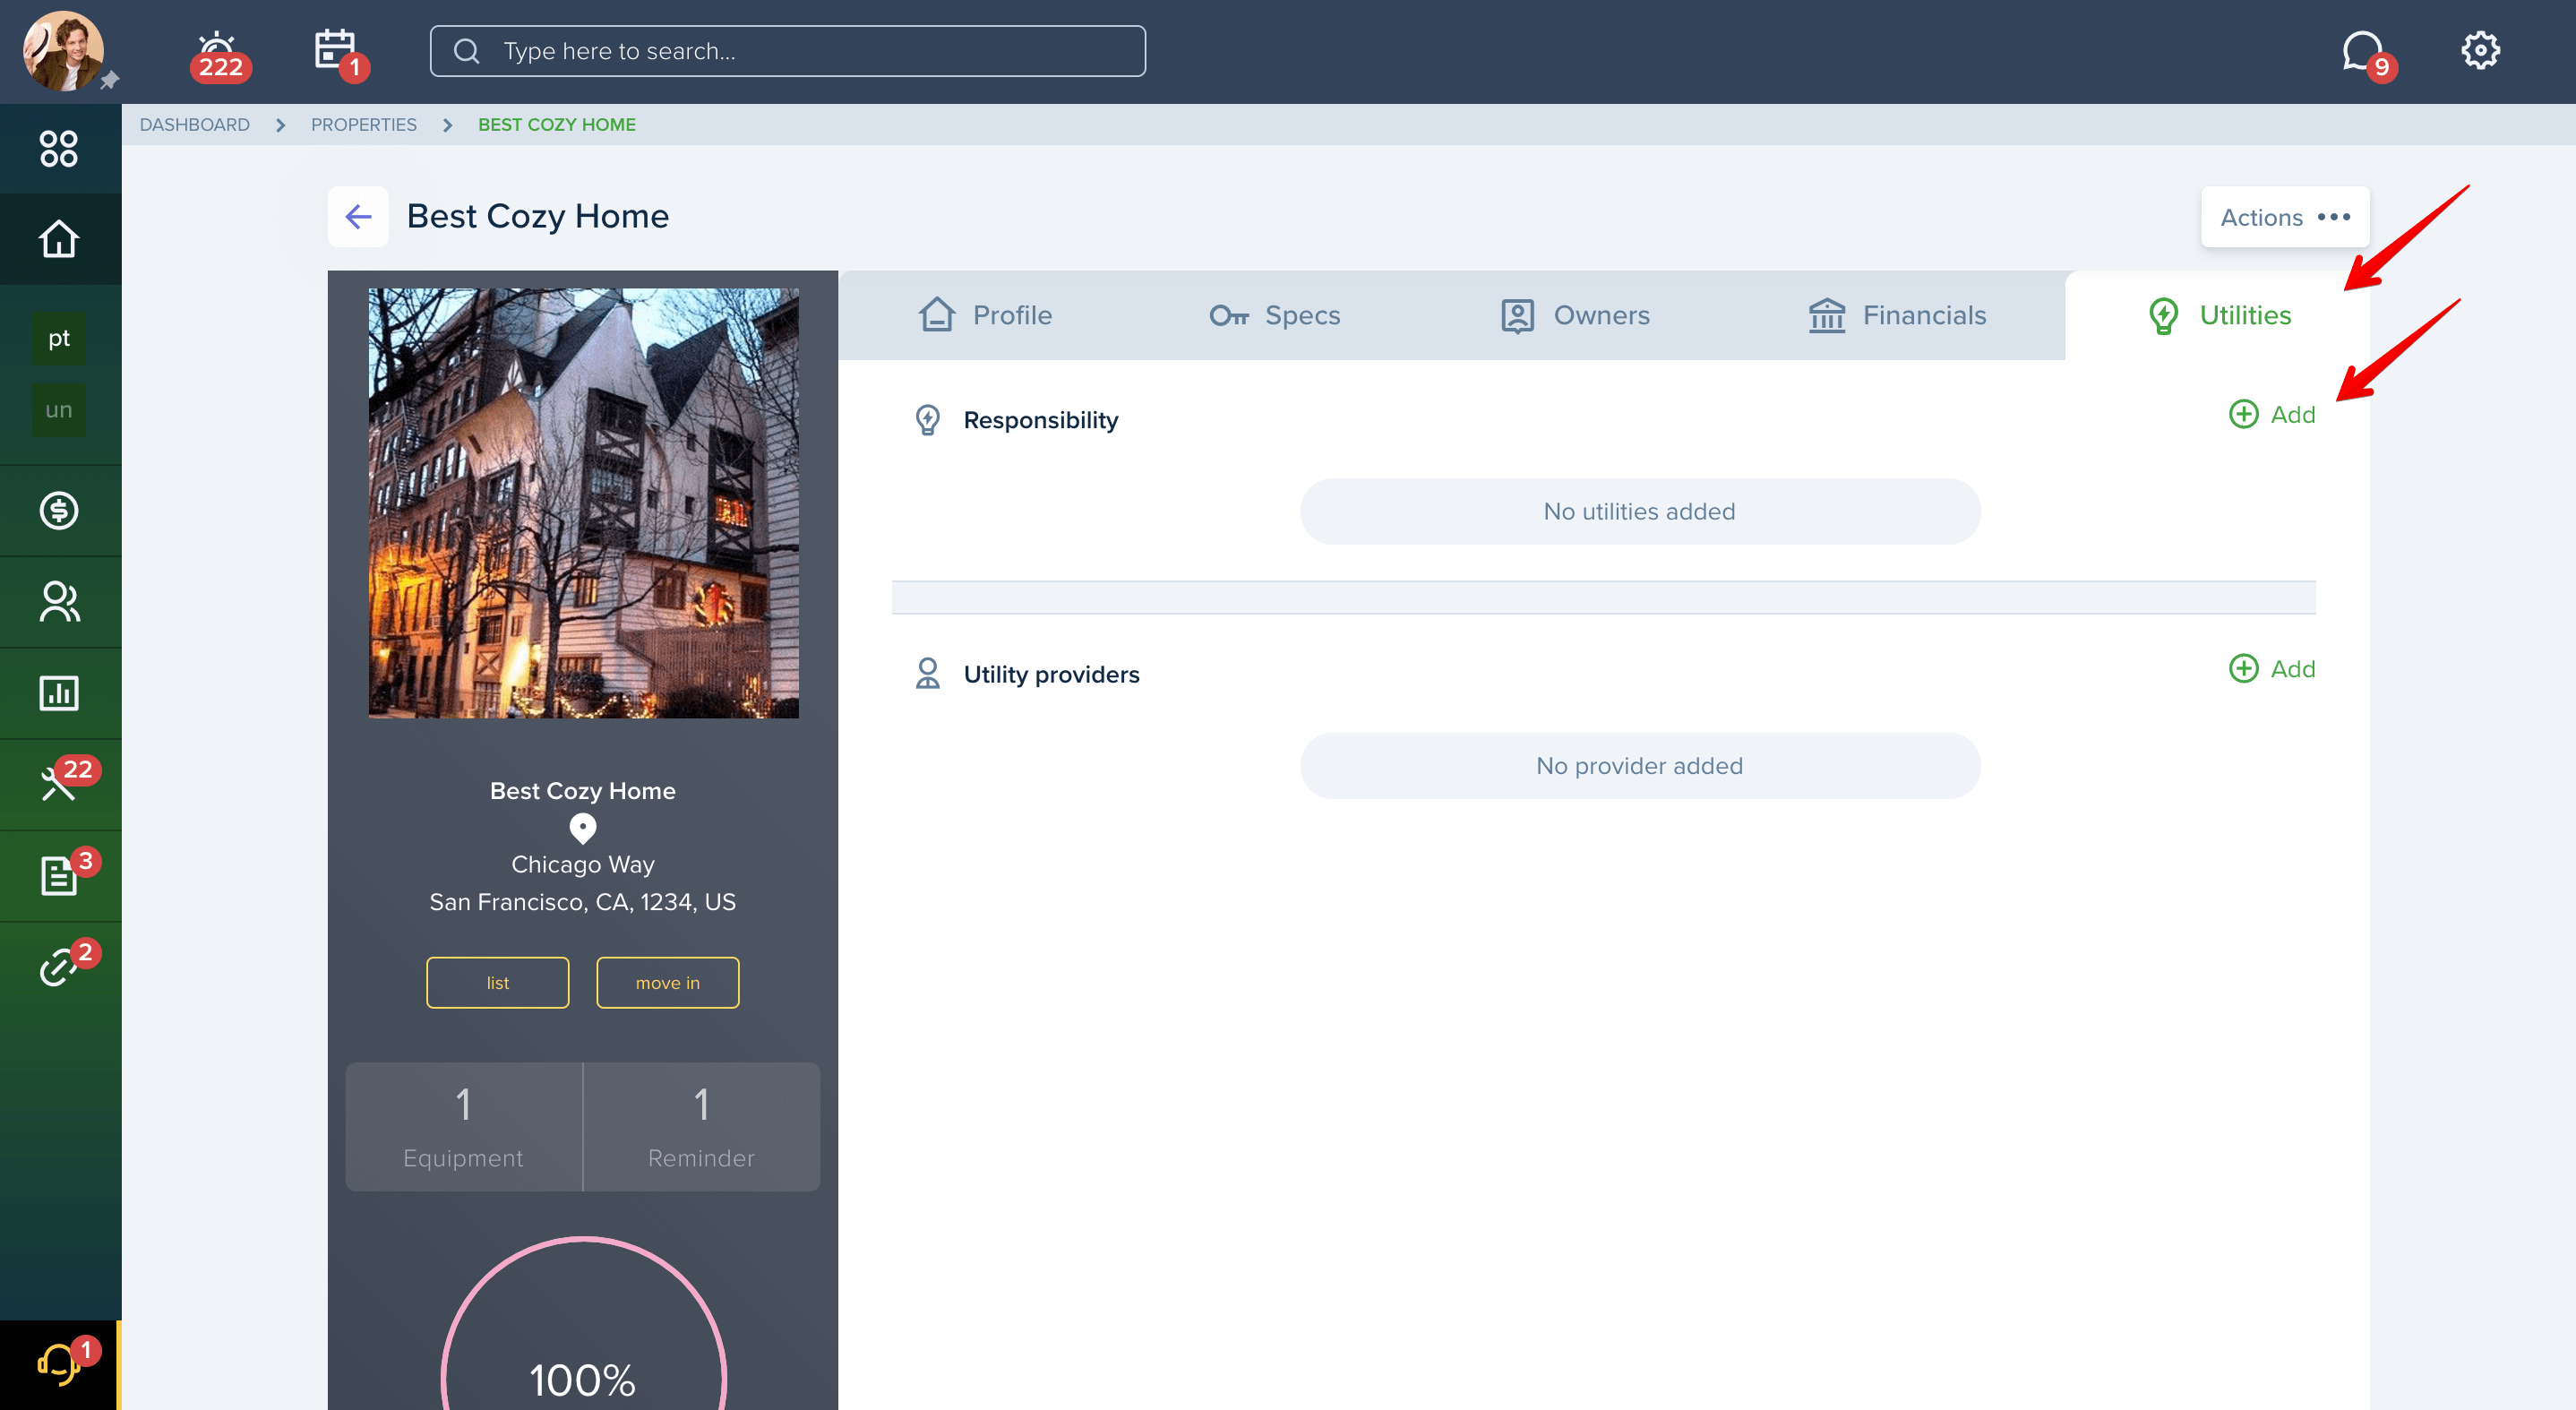The image size is (2576, 1410).
Task: Switch to the Owners tab
Action: (x=1575, y=315)
